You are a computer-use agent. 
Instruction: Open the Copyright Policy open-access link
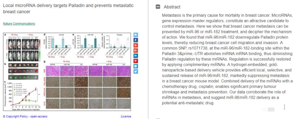(25, 117)
